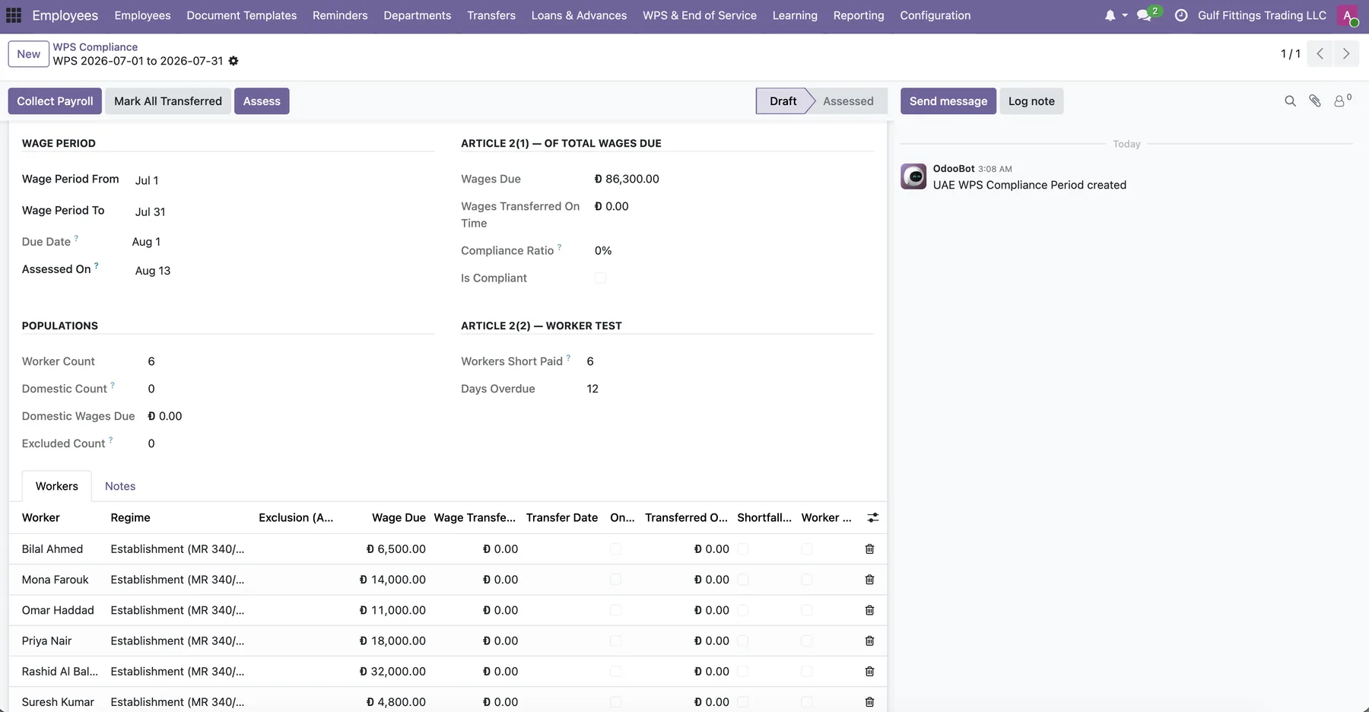Toggle the Is Compliant checkbox
This screenshot has height=712, width=1369.
tap(600, 278)
